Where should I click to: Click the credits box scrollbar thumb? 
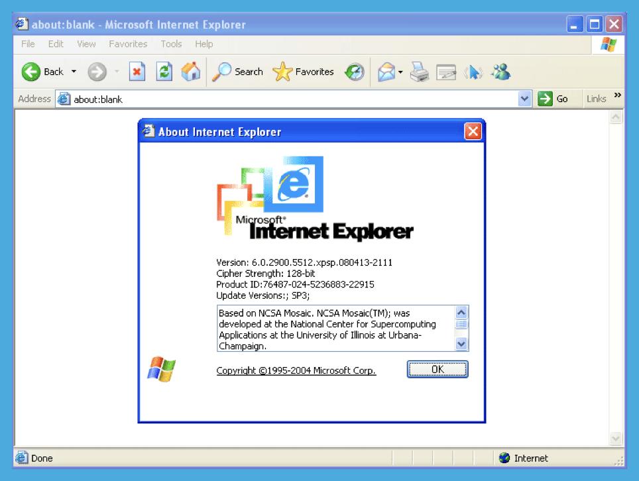tap(461, 324)
